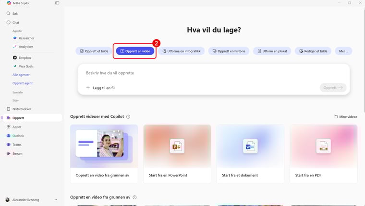
Task: Click the Opprett agent link
Action: tap(23, 83)
